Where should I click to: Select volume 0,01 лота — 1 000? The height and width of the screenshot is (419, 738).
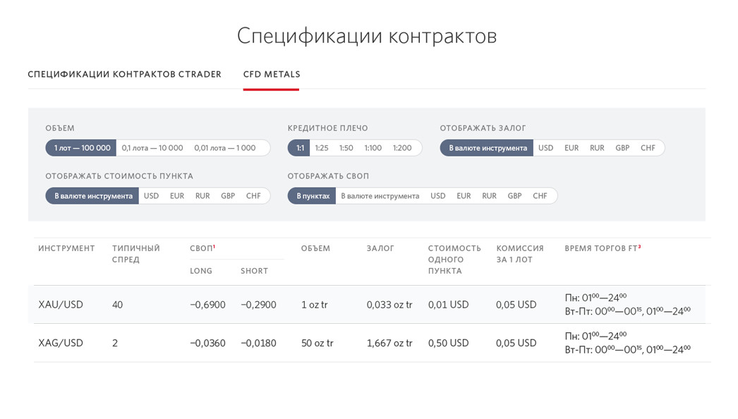click(x=225, y=148)
